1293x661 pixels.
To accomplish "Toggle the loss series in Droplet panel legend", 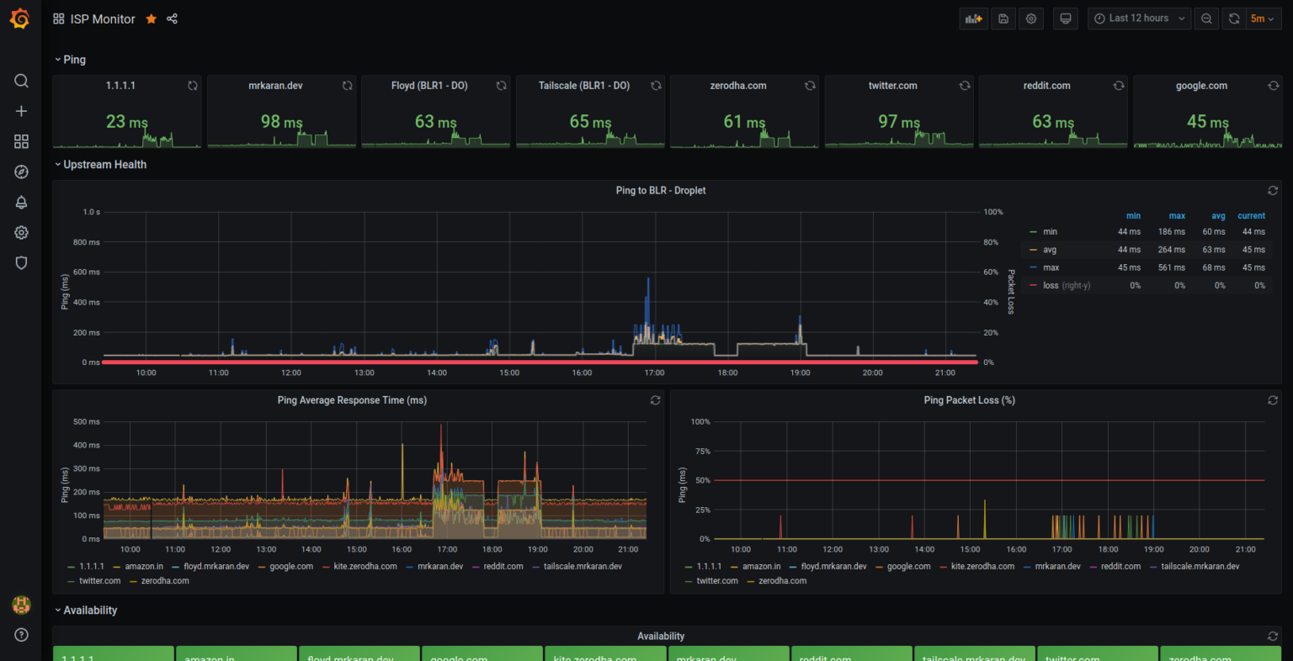I will (x=1048, y=285).
